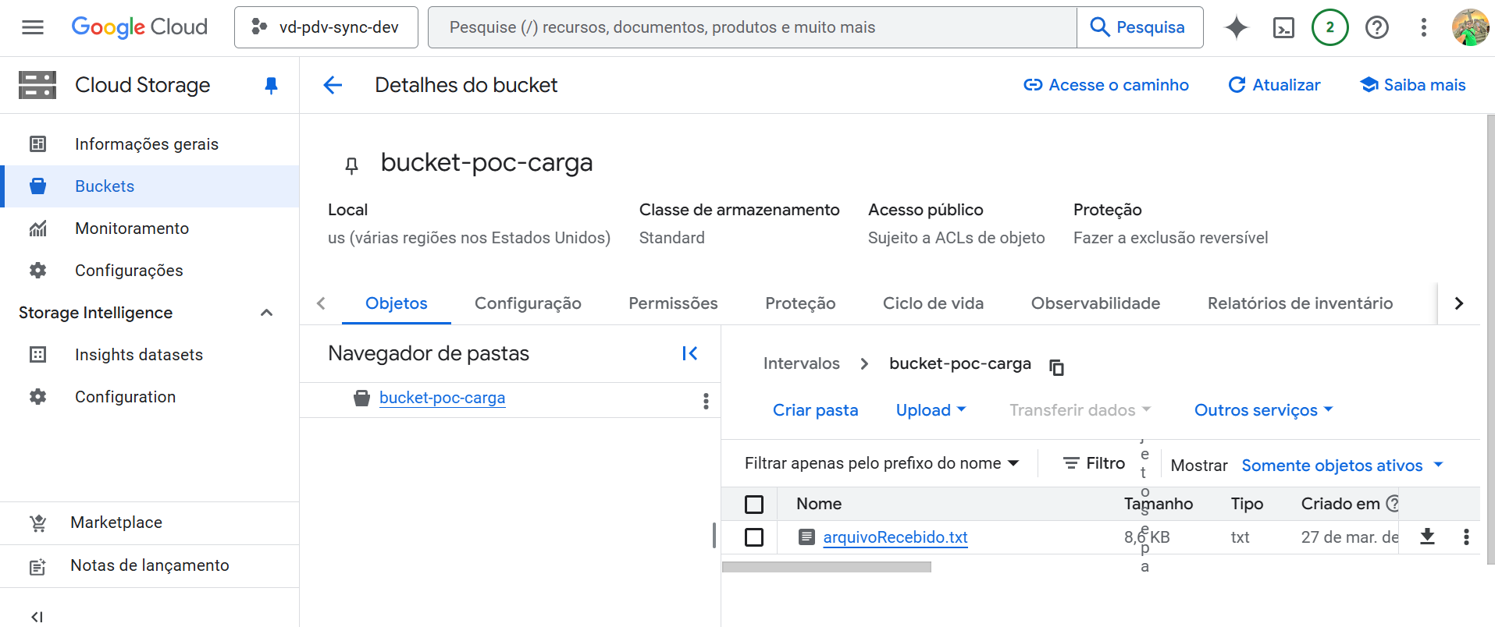The height and width of the screenshot is (627, 1495).
Task: Open the main hamburger navigation menu
Action: (x=33, y=28)
